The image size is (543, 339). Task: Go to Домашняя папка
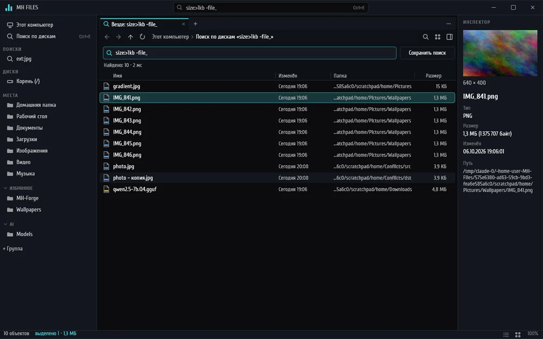point(48,105)
